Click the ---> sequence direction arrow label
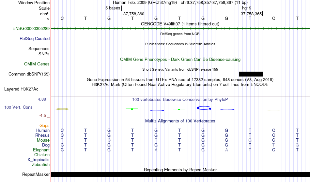Viewport: 310px width, 182px height. (46, 19)
